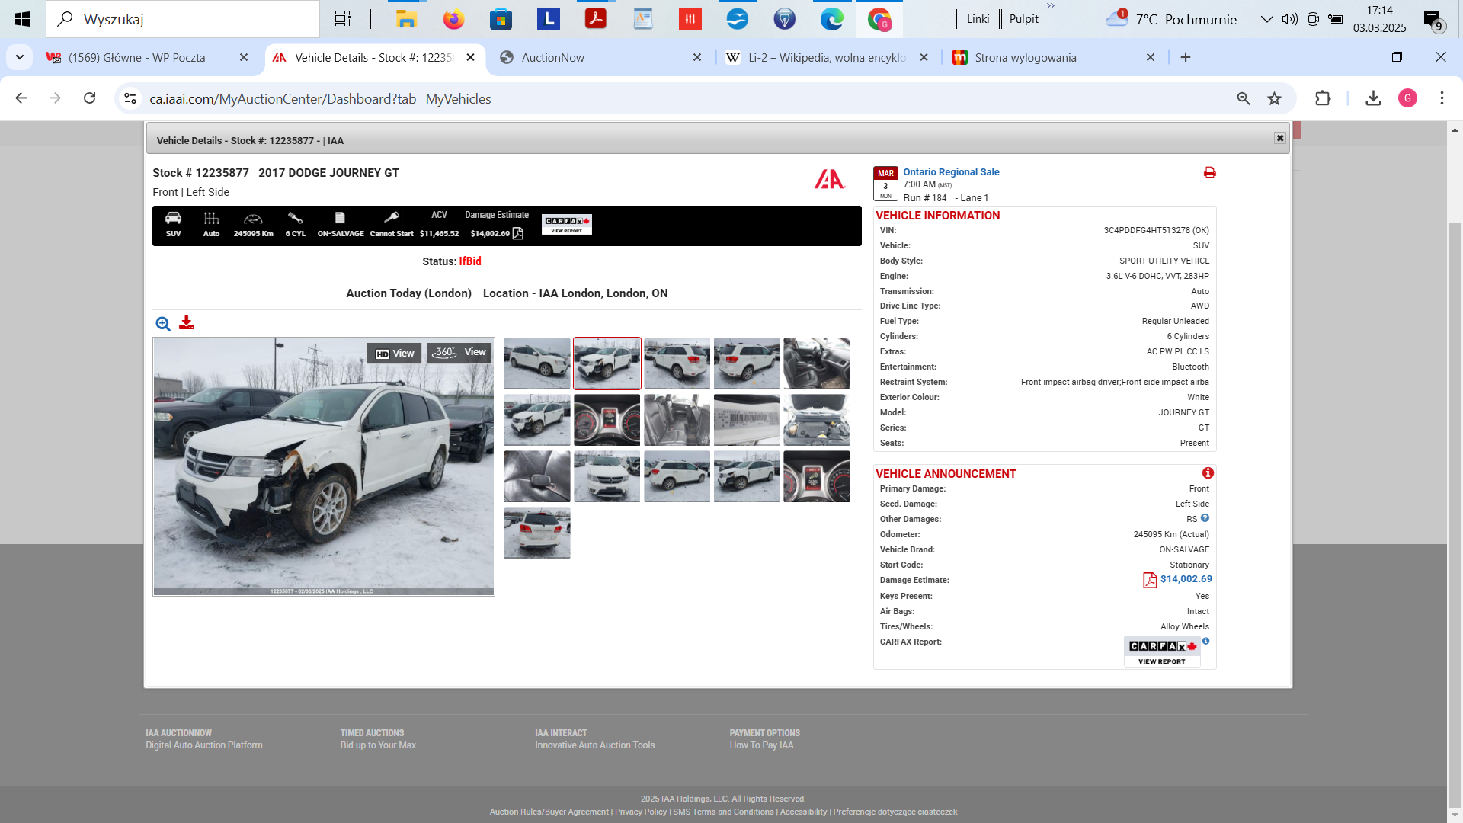Switch to Li-2 Wikipedia tab

(x=828, y=58)
